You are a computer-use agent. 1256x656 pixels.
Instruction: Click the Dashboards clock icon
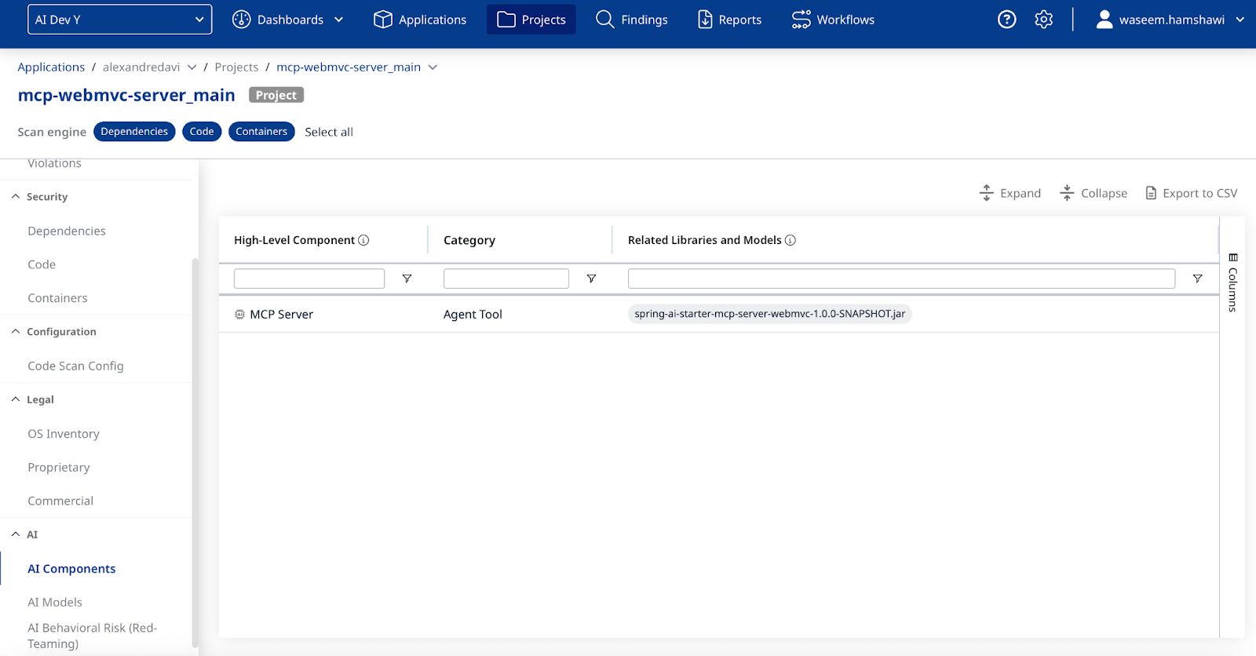242,20
